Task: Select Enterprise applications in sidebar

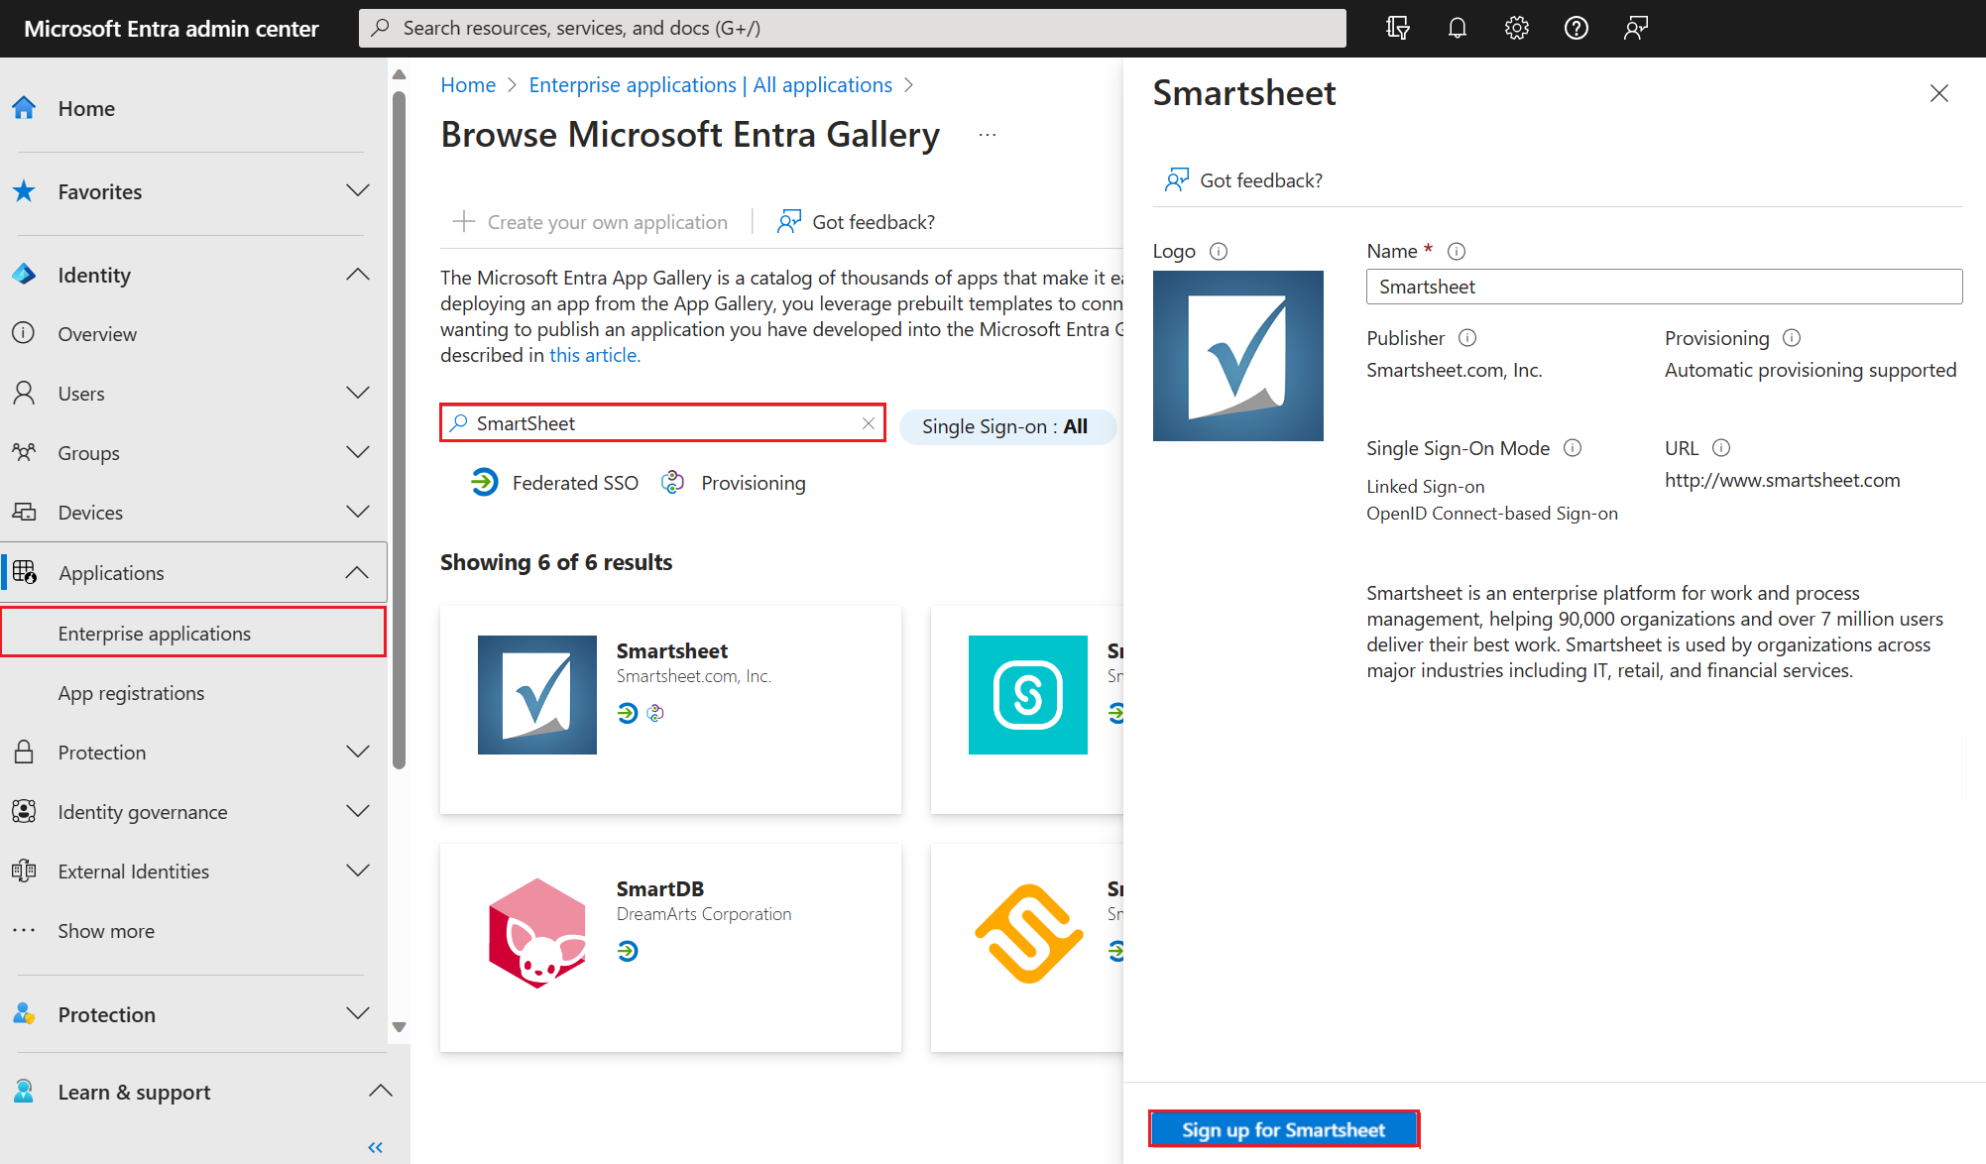Action: pos(155,634)
